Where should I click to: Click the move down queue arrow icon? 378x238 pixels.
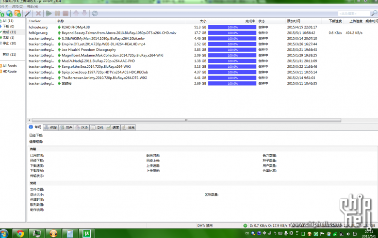(x=84, y=13)
